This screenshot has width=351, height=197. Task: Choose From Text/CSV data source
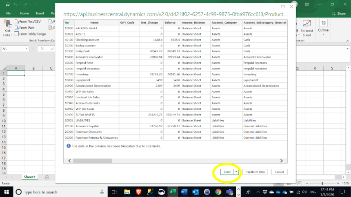point(28,22)
